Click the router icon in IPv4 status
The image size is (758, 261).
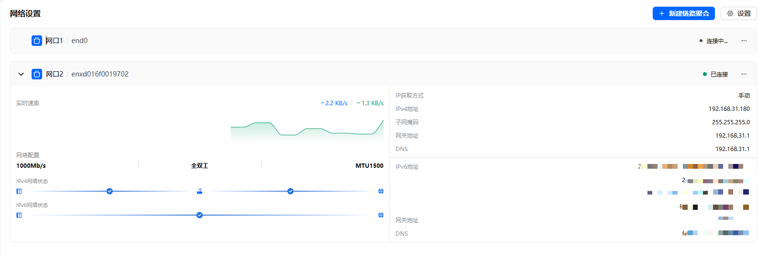point(200,191)
